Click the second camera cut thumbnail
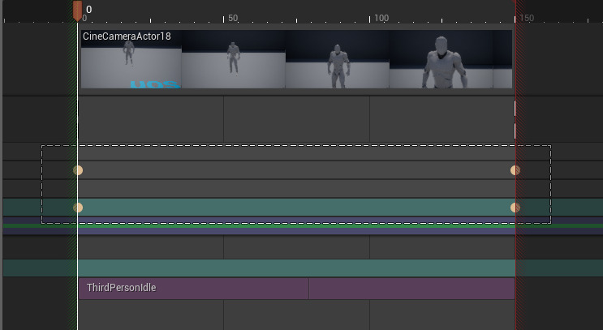 point(233,65)
